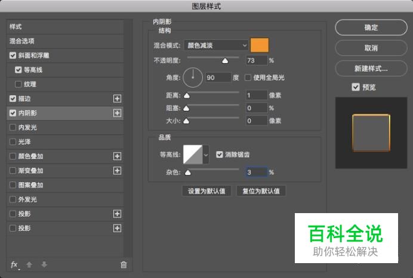413x278 pixels.
Task: Click 复位为默认值 button
Action: click(x=261, y=191)
